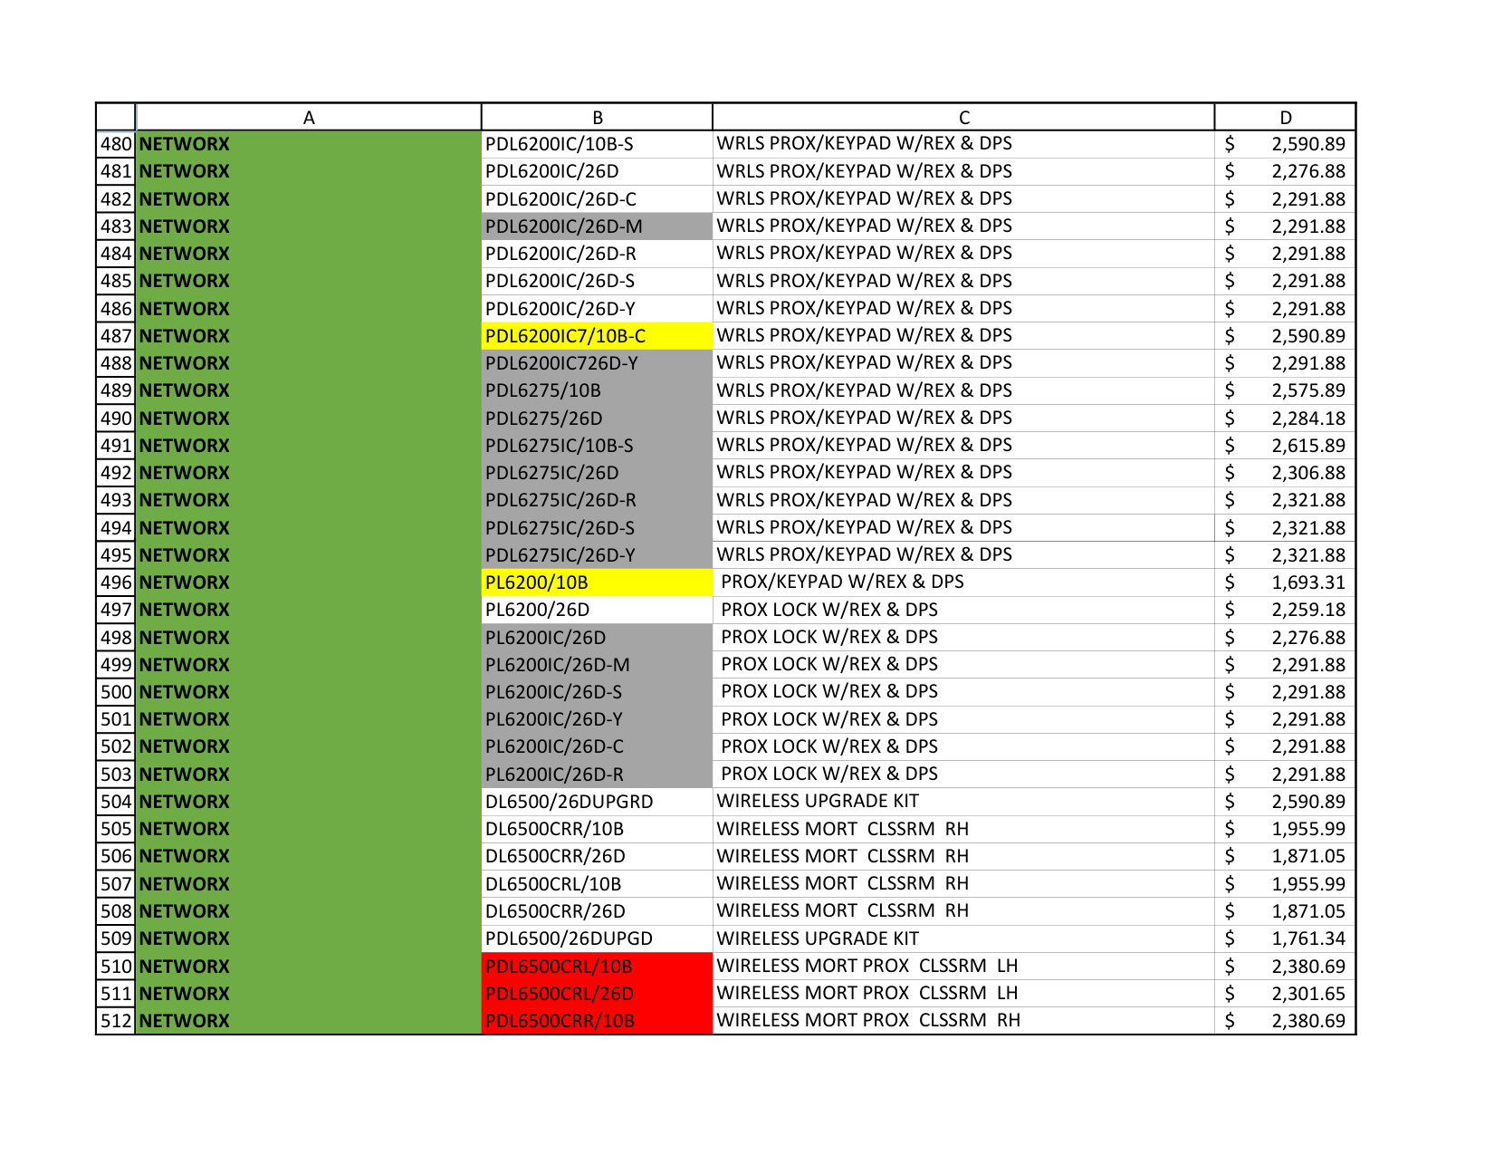1494x1155 pixels.
Task: Click cell PDL6200IC/26D-R
Action: [597, 254]
